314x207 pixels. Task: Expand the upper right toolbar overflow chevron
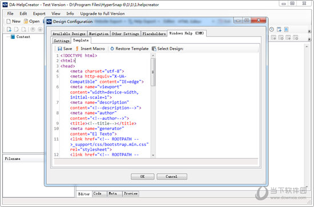pos(309,31)
